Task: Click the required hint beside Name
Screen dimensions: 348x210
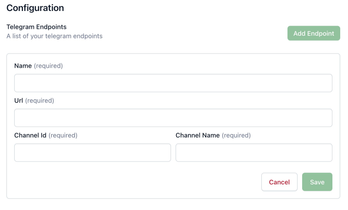Action: (48, 66)
